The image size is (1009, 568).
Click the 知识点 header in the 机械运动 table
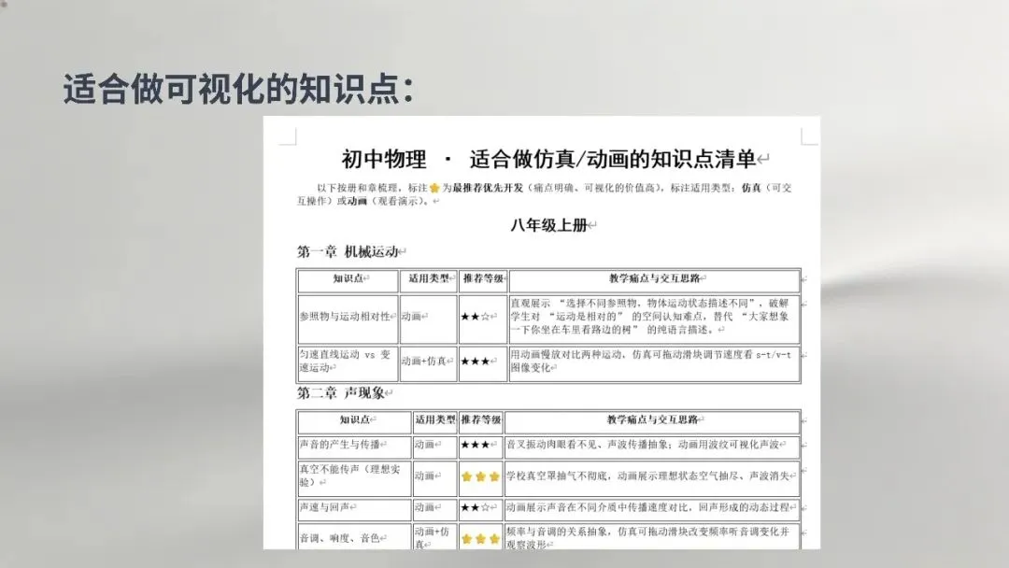(x=348, y=278)
